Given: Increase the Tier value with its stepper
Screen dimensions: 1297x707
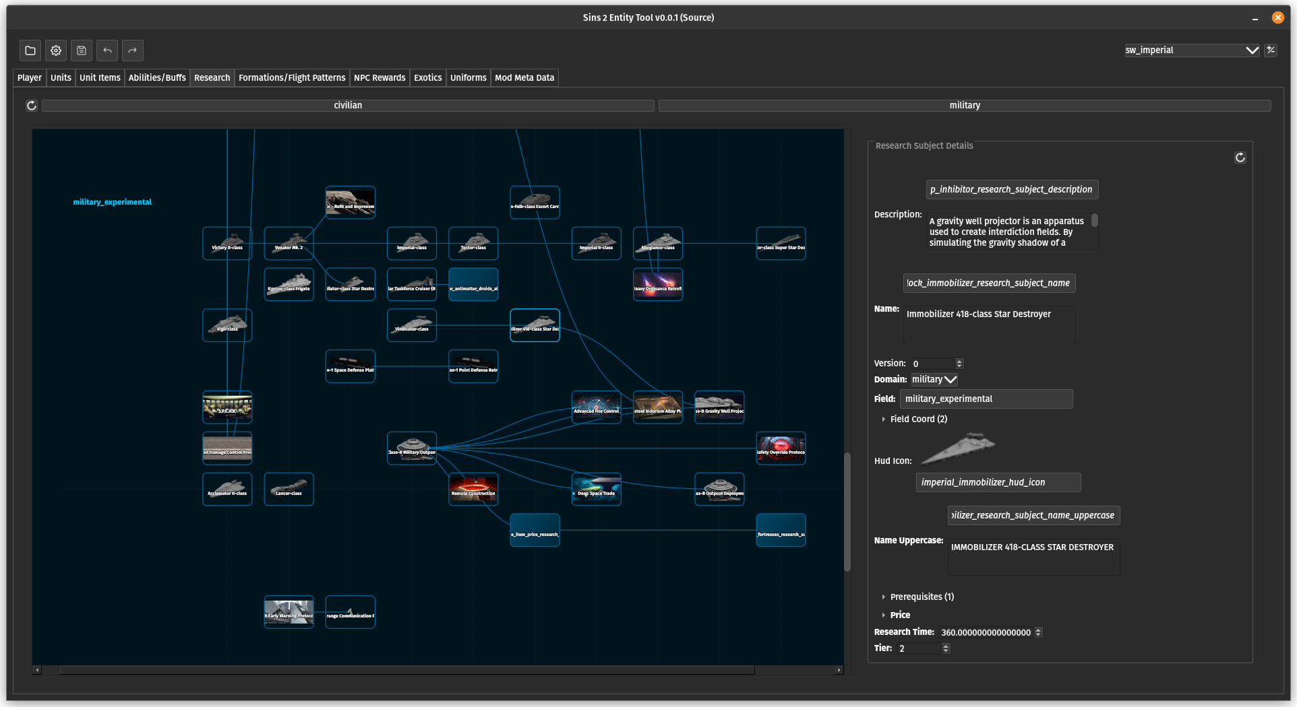Looking at the screenshot, I should click(x=945, y=645).
